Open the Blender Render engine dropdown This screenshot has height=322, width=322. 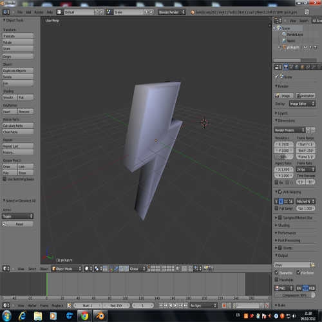click(x=171, y=12)
